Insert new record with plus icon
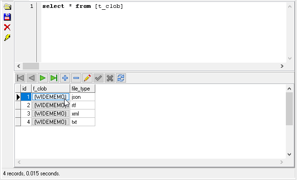The width and height of the screenshot is (297, 180). click(65, 78)
